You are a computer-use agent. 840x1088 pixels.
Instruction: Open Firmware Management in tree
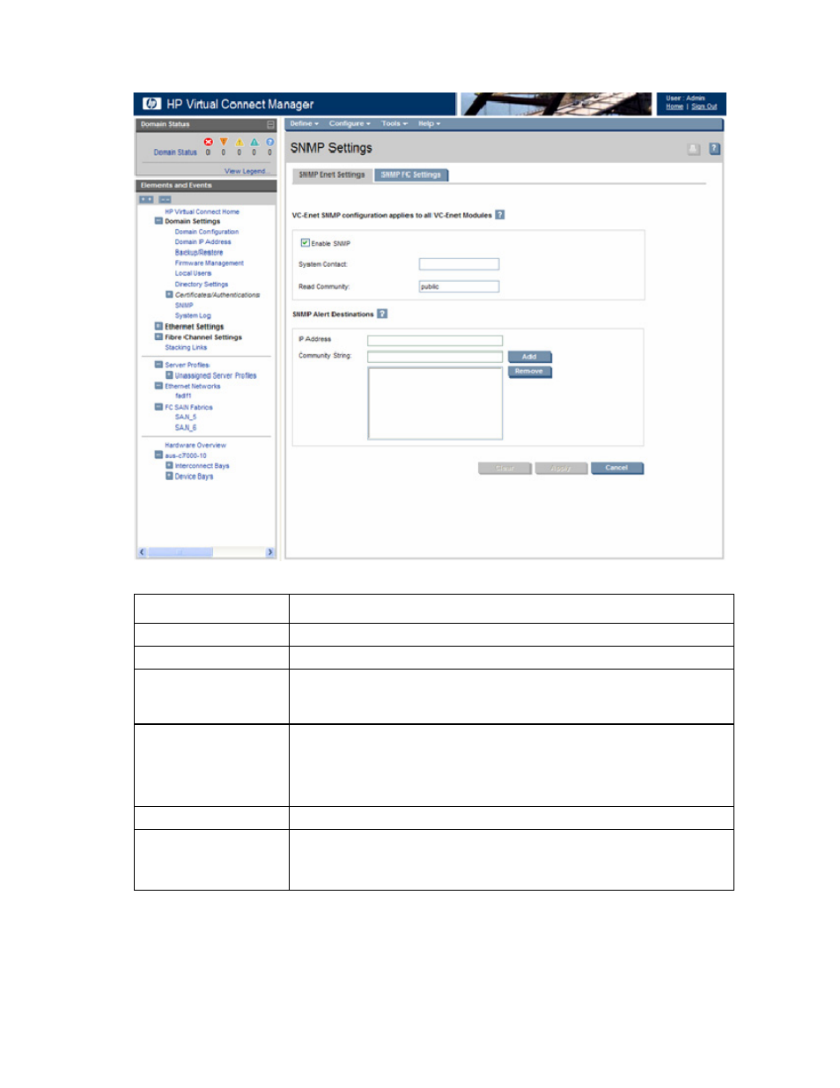210,263
